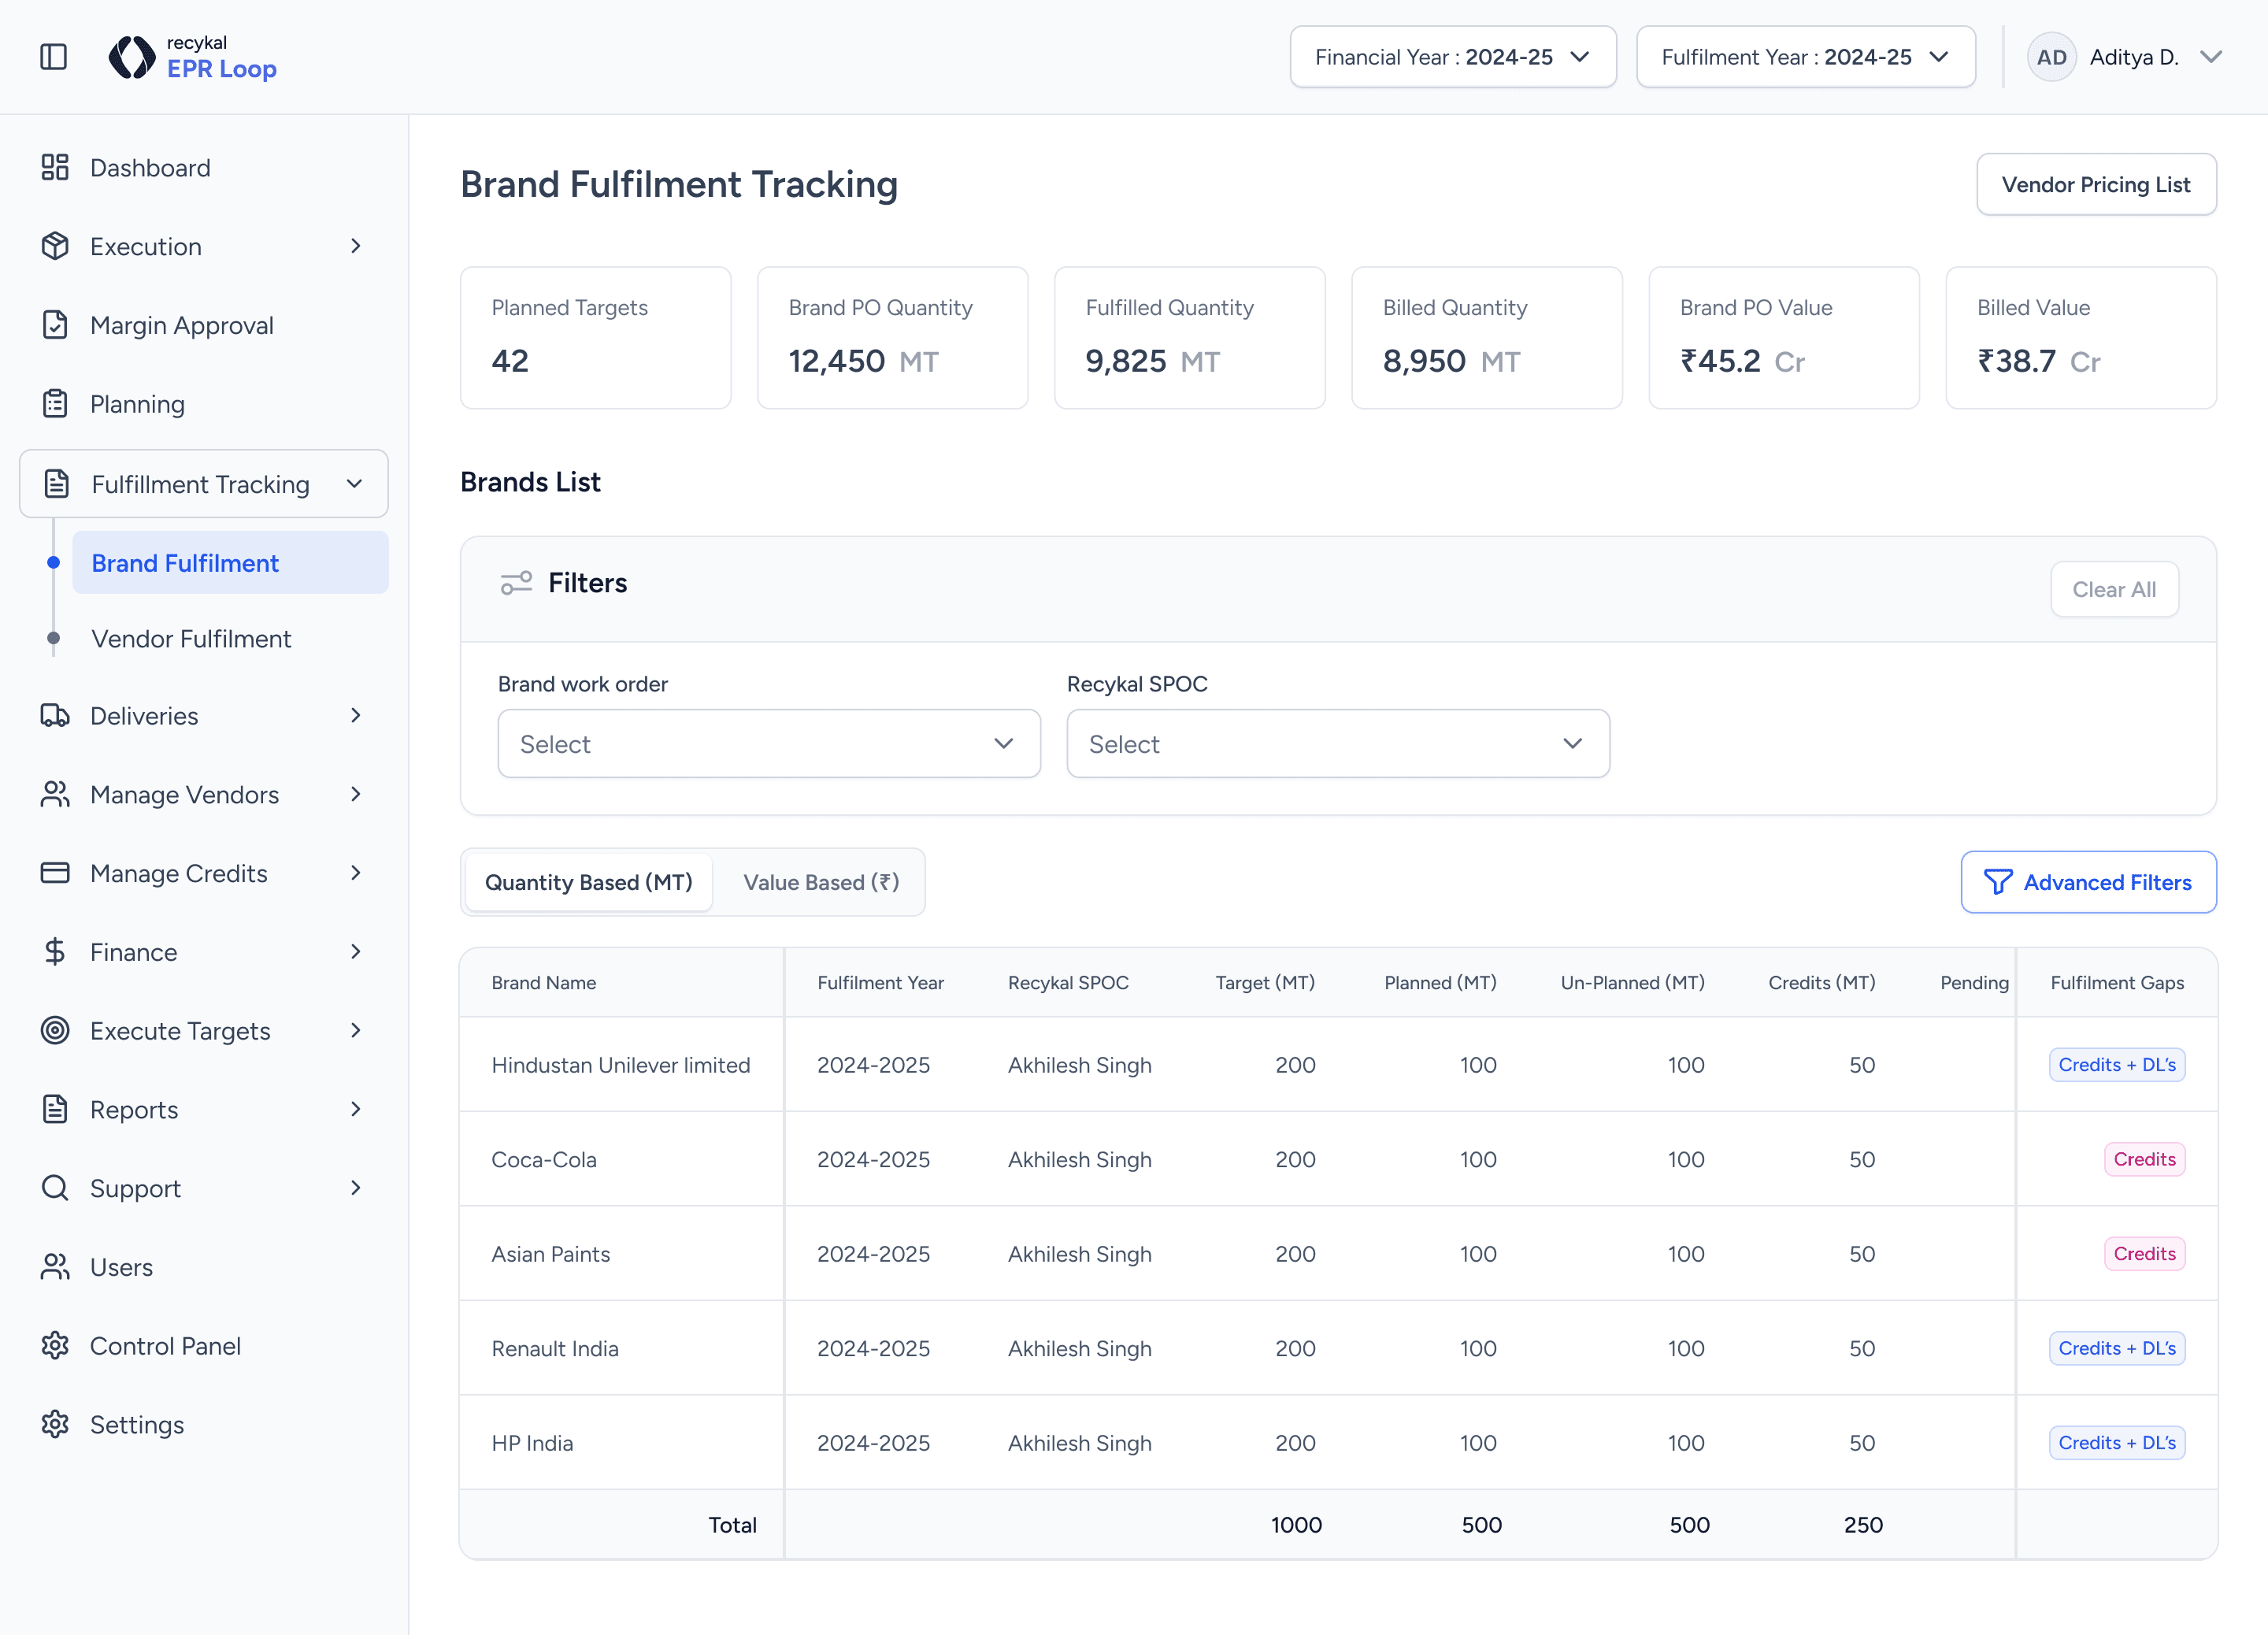The height and width of the screenshot is (1635, 2268).
Task: Open the Reports menu item
Action: pyautogui.click(x=134, y=1110)
